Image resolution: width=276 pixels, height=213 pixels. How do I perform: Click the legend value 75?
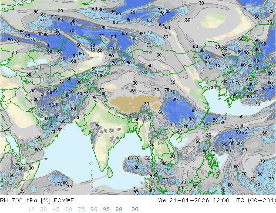click(x=81, y=210)
